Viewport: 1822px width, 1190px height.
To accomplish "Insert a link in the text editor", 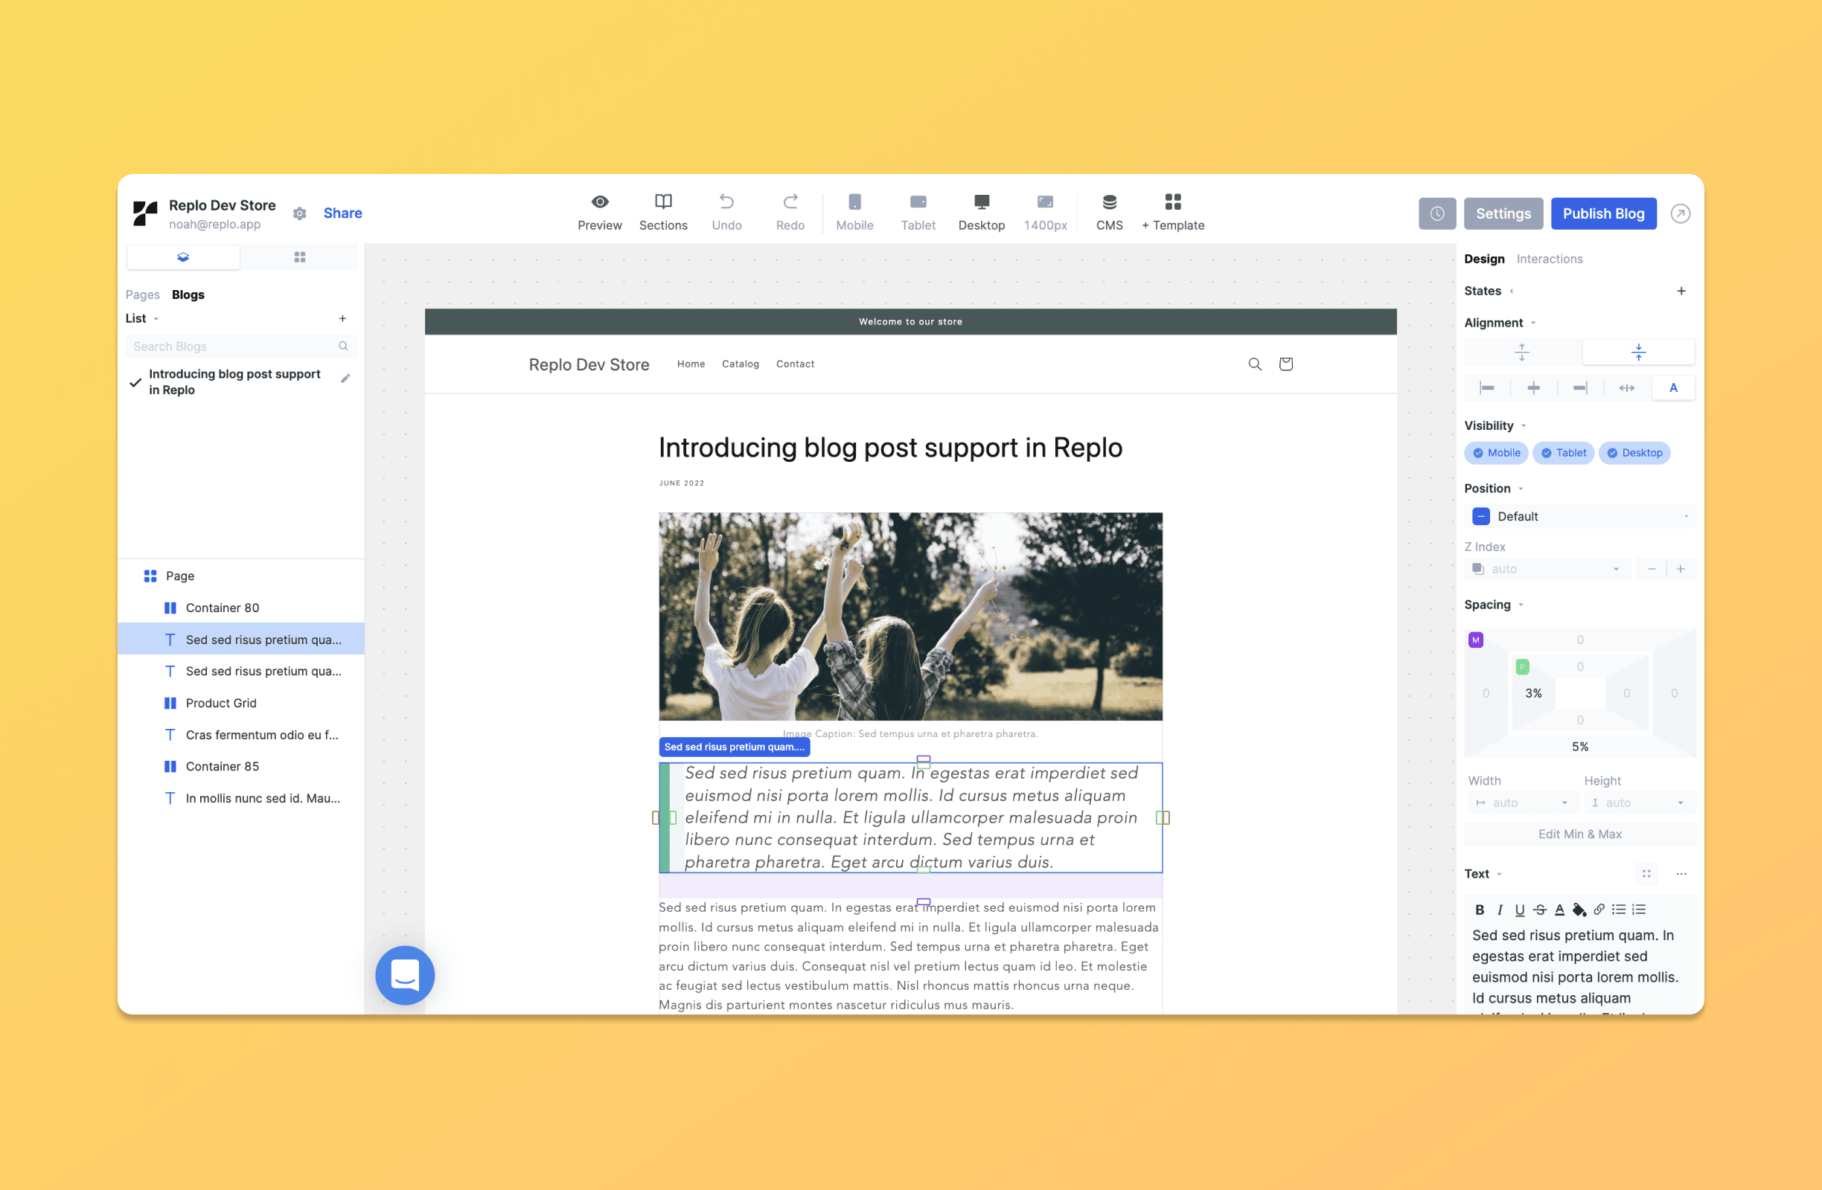I will (1599, 910).
